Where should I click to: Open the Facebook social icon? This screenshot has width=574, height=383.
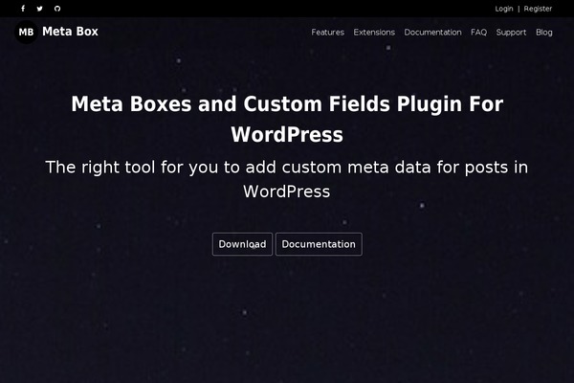(23, 9)
